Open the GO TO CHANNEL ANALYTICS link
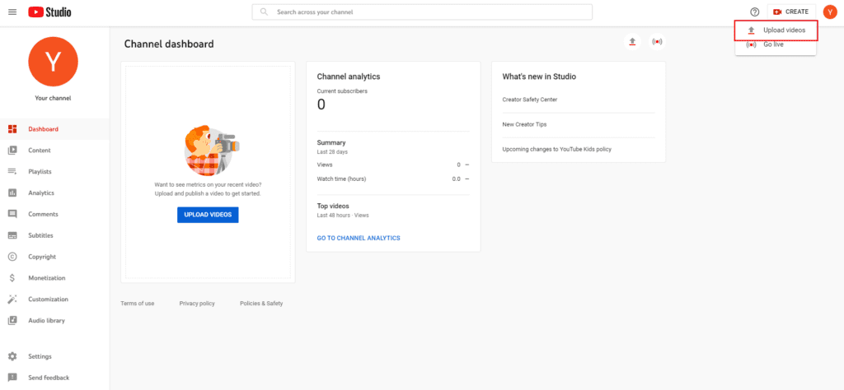This screenshot has width=844, height=390. [359, 238]
